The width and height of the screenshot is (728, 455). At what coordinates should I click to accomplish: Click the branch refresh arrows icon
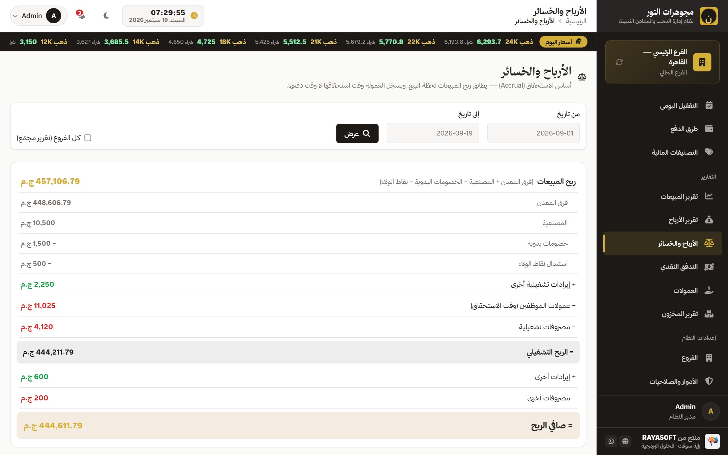coord(619,62)
